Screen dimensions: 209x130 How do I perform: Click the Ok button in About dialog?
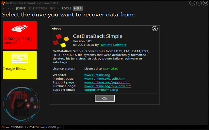click(x=105, y=98)
